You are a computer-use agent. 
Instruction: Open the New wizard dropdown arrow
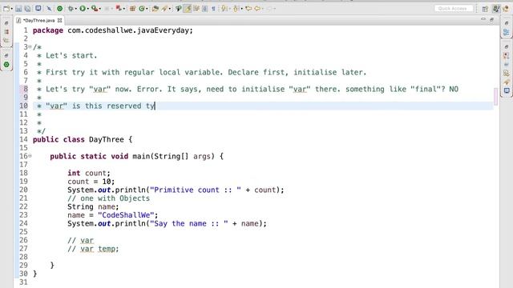click(11, 9)
